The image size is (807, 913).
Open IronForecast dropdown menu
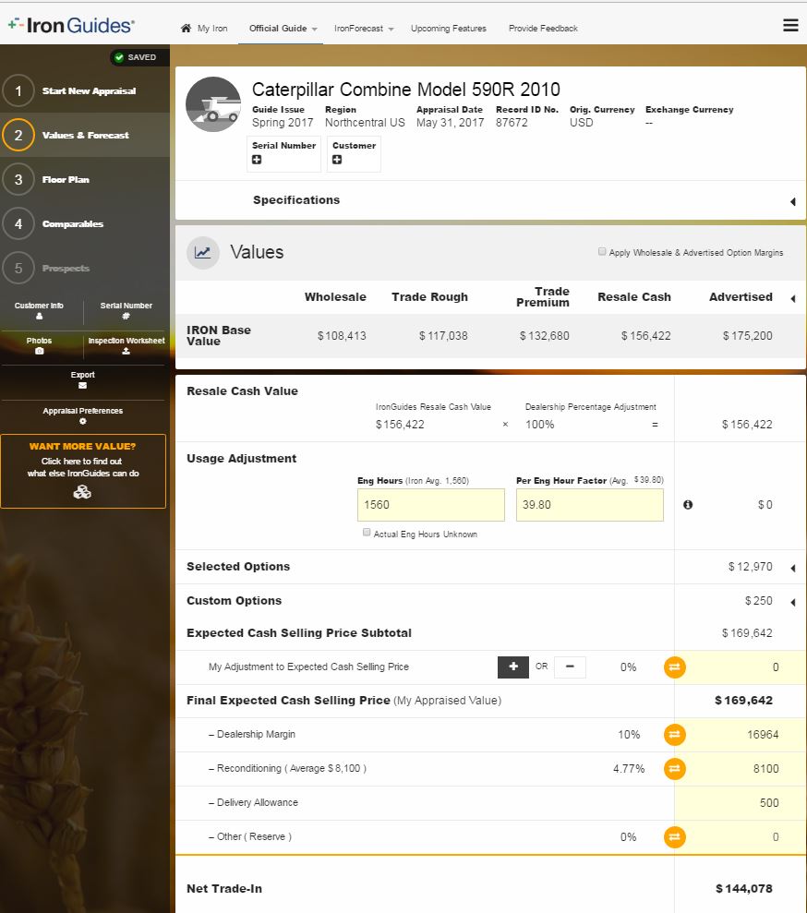(364, 28)
